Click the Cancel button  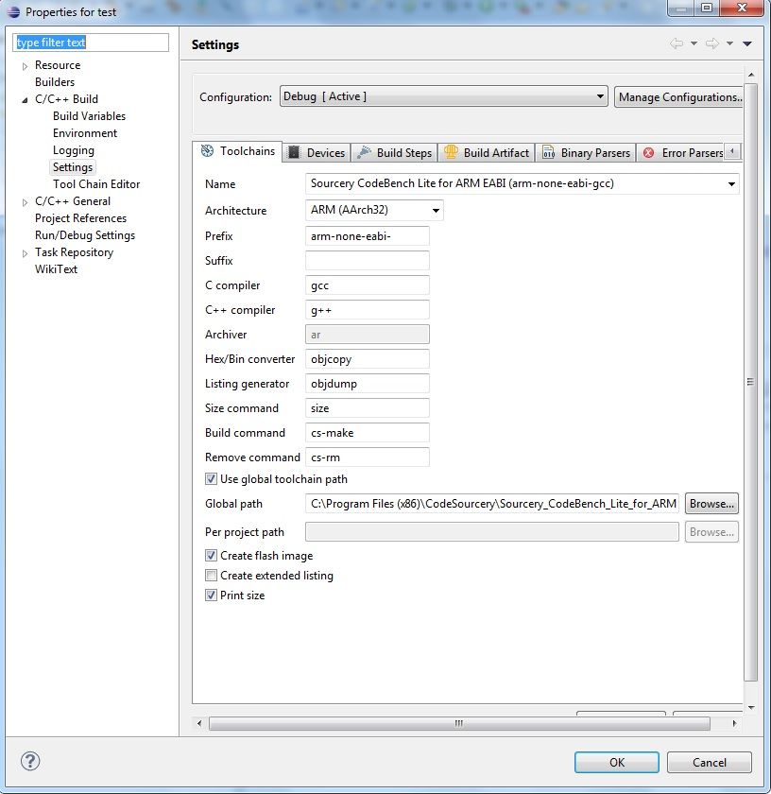pos(710,762)
